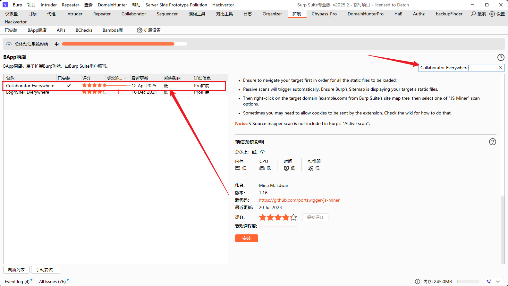
Task: Click the fifth empty rating star
Action: [x=293, y=217]
